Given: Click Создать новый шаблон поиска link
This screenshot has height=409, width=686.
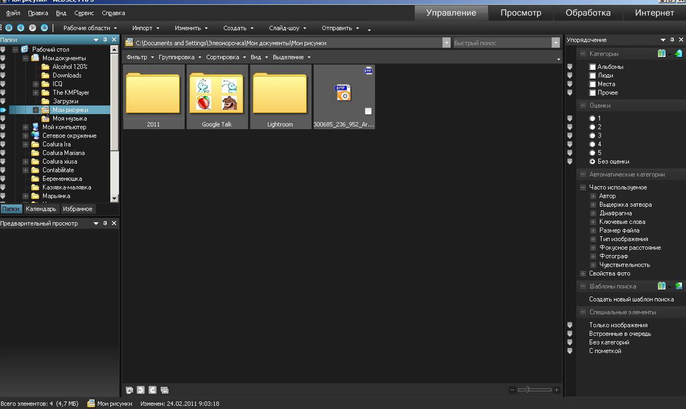Looking at the screenshot, I should click(631, 299).
